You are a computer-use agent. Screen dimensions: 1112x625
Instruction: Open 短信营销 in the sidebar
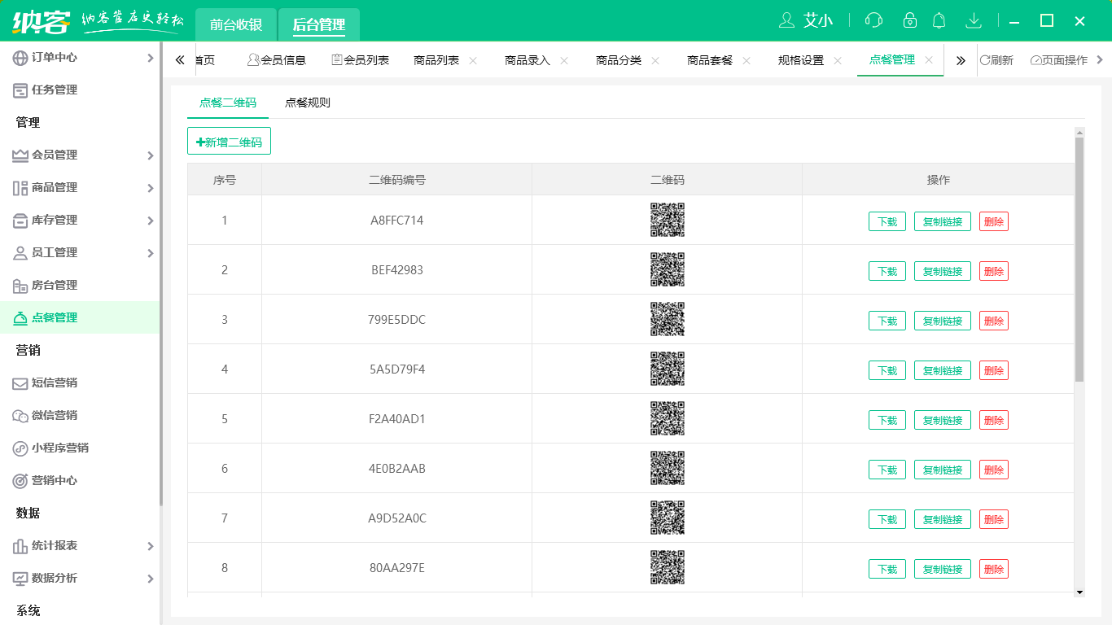[55, 382]
